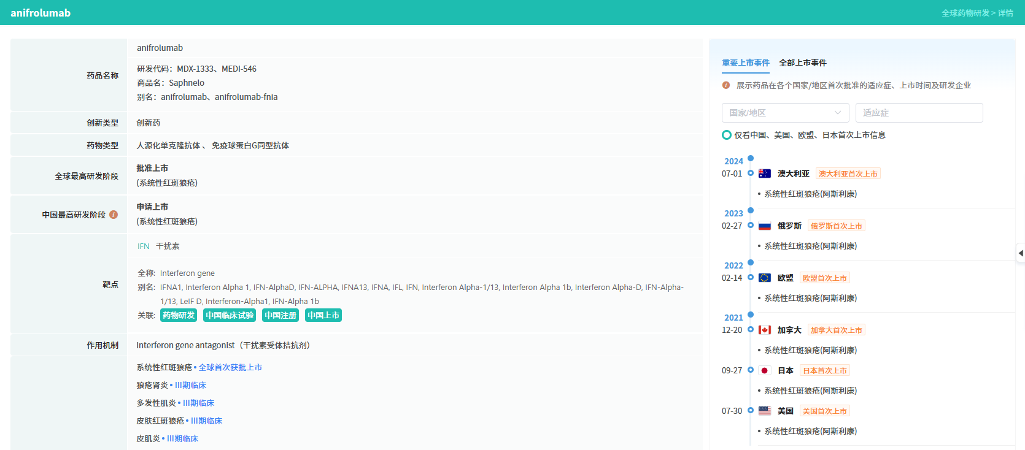Click the Canada flag icon
The width and height of the screenshot is (1025, 450).
pos(765,330)
